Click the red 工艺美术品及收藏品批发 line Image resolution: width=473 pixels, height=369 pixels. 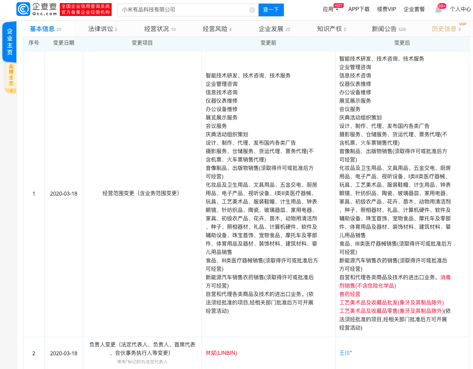[x=392, y=302]
